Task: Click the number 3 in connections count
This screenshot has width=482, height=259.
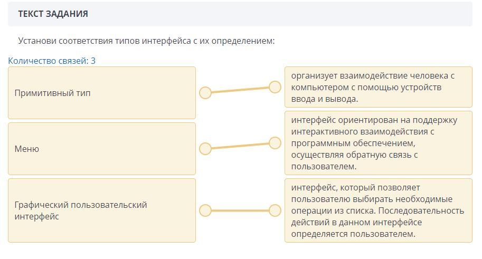Action: pyautogui.click(x=93, y=61)
